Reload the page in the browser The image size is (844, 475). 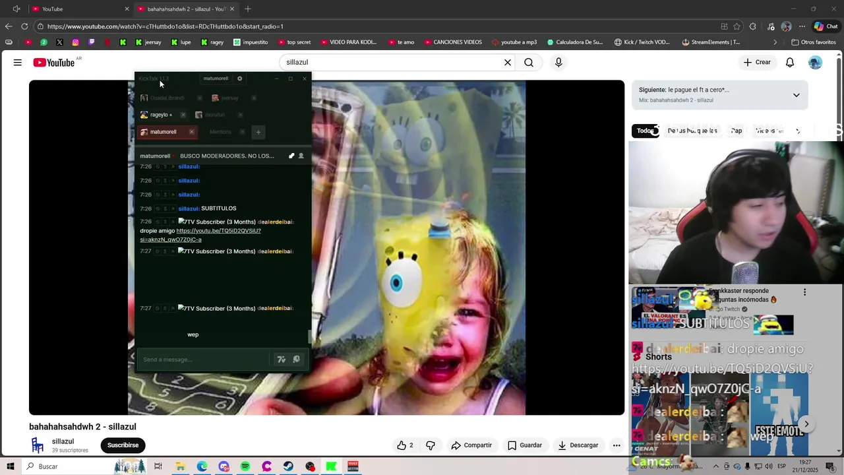click(24, 26)
